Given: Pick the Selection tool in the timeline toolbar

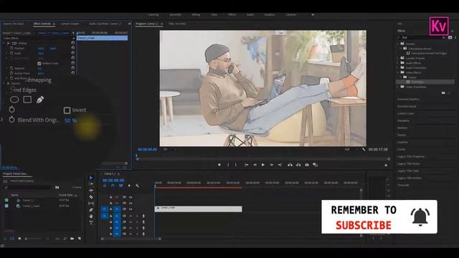Looking at the screenshot, I should [91, 178].
